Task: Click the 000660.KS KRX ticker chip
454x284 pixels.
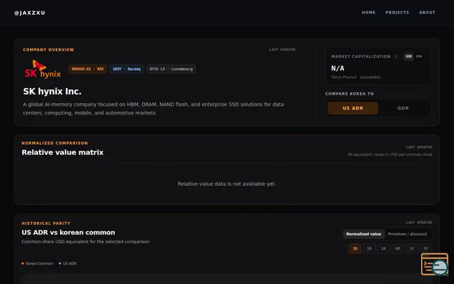Action: [x=87, y=69]
